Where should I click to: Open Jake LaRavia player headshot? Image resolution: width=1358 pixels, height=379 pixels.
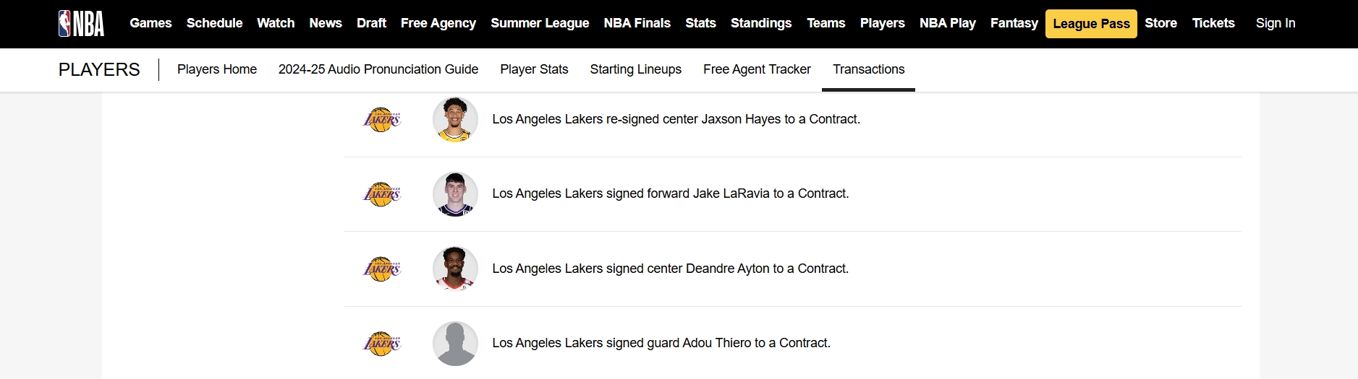coord(455,193)
